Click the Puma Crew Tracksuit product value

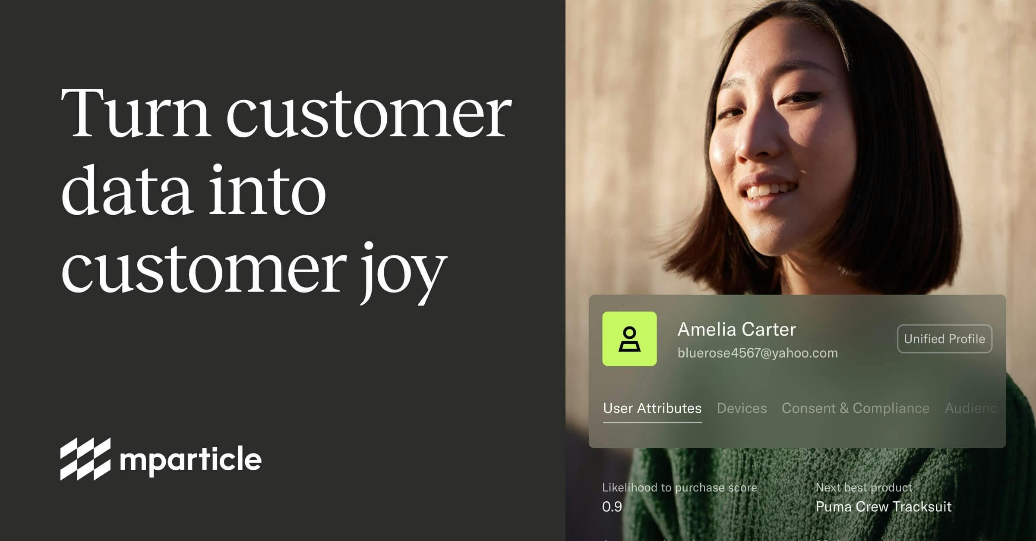pyautogui.click(x=883, y=506)
